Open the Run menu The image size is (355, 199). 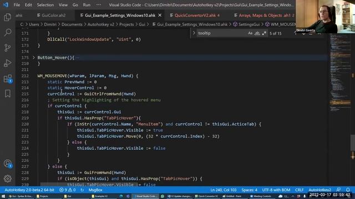(x=87, y=5)
